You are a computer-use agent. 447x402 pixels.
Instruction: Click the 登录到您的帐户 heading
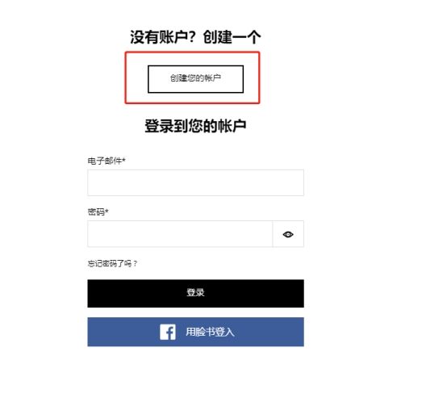[195, 126]
